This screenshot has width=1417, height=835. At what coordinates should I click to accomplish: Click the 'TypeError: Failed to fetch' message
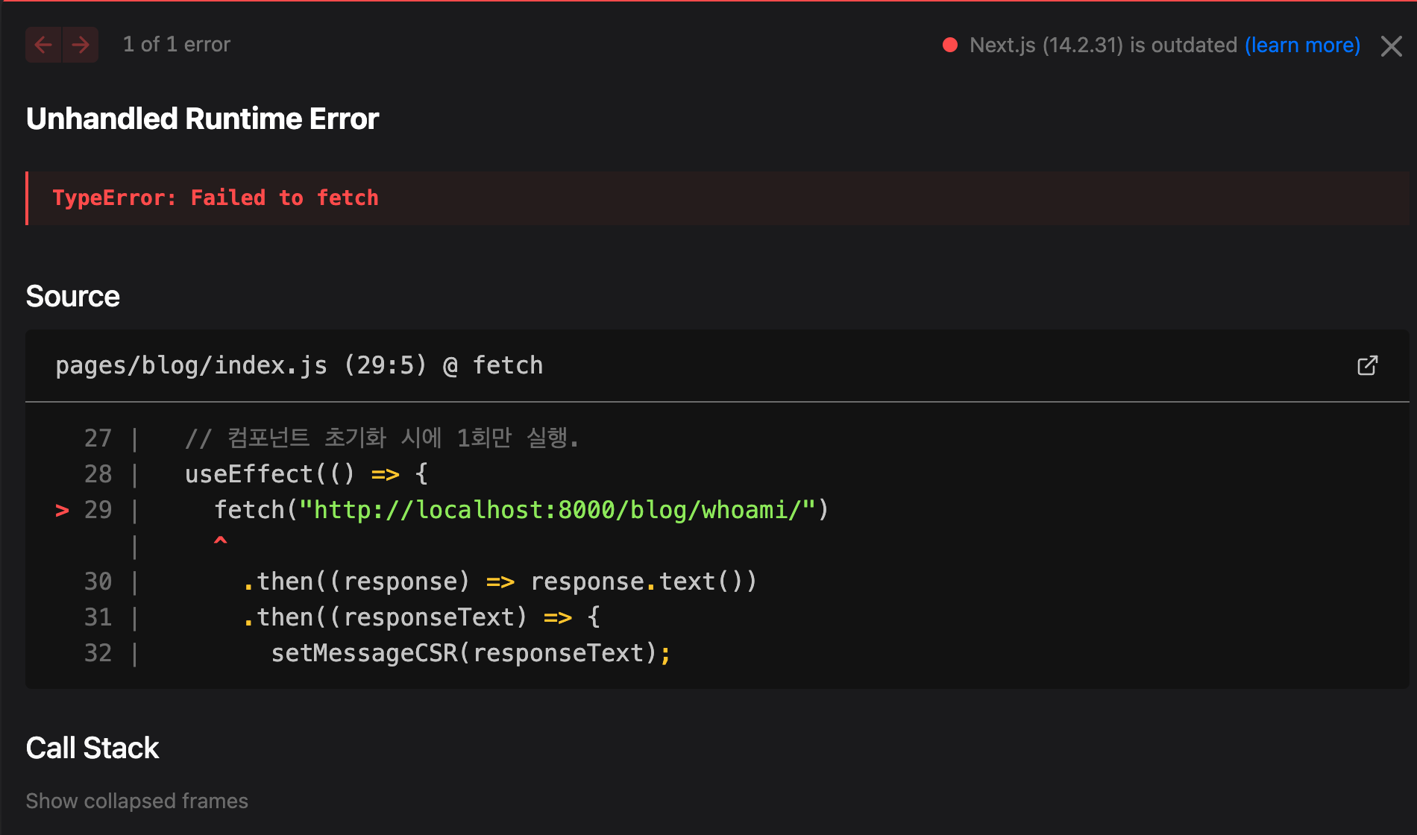[216, 198]
